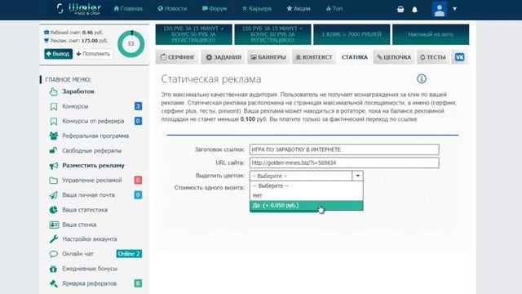This screenshot has height=294, width=522.
Task: Go to Главная in top navigation
Action: click(128, 9)
